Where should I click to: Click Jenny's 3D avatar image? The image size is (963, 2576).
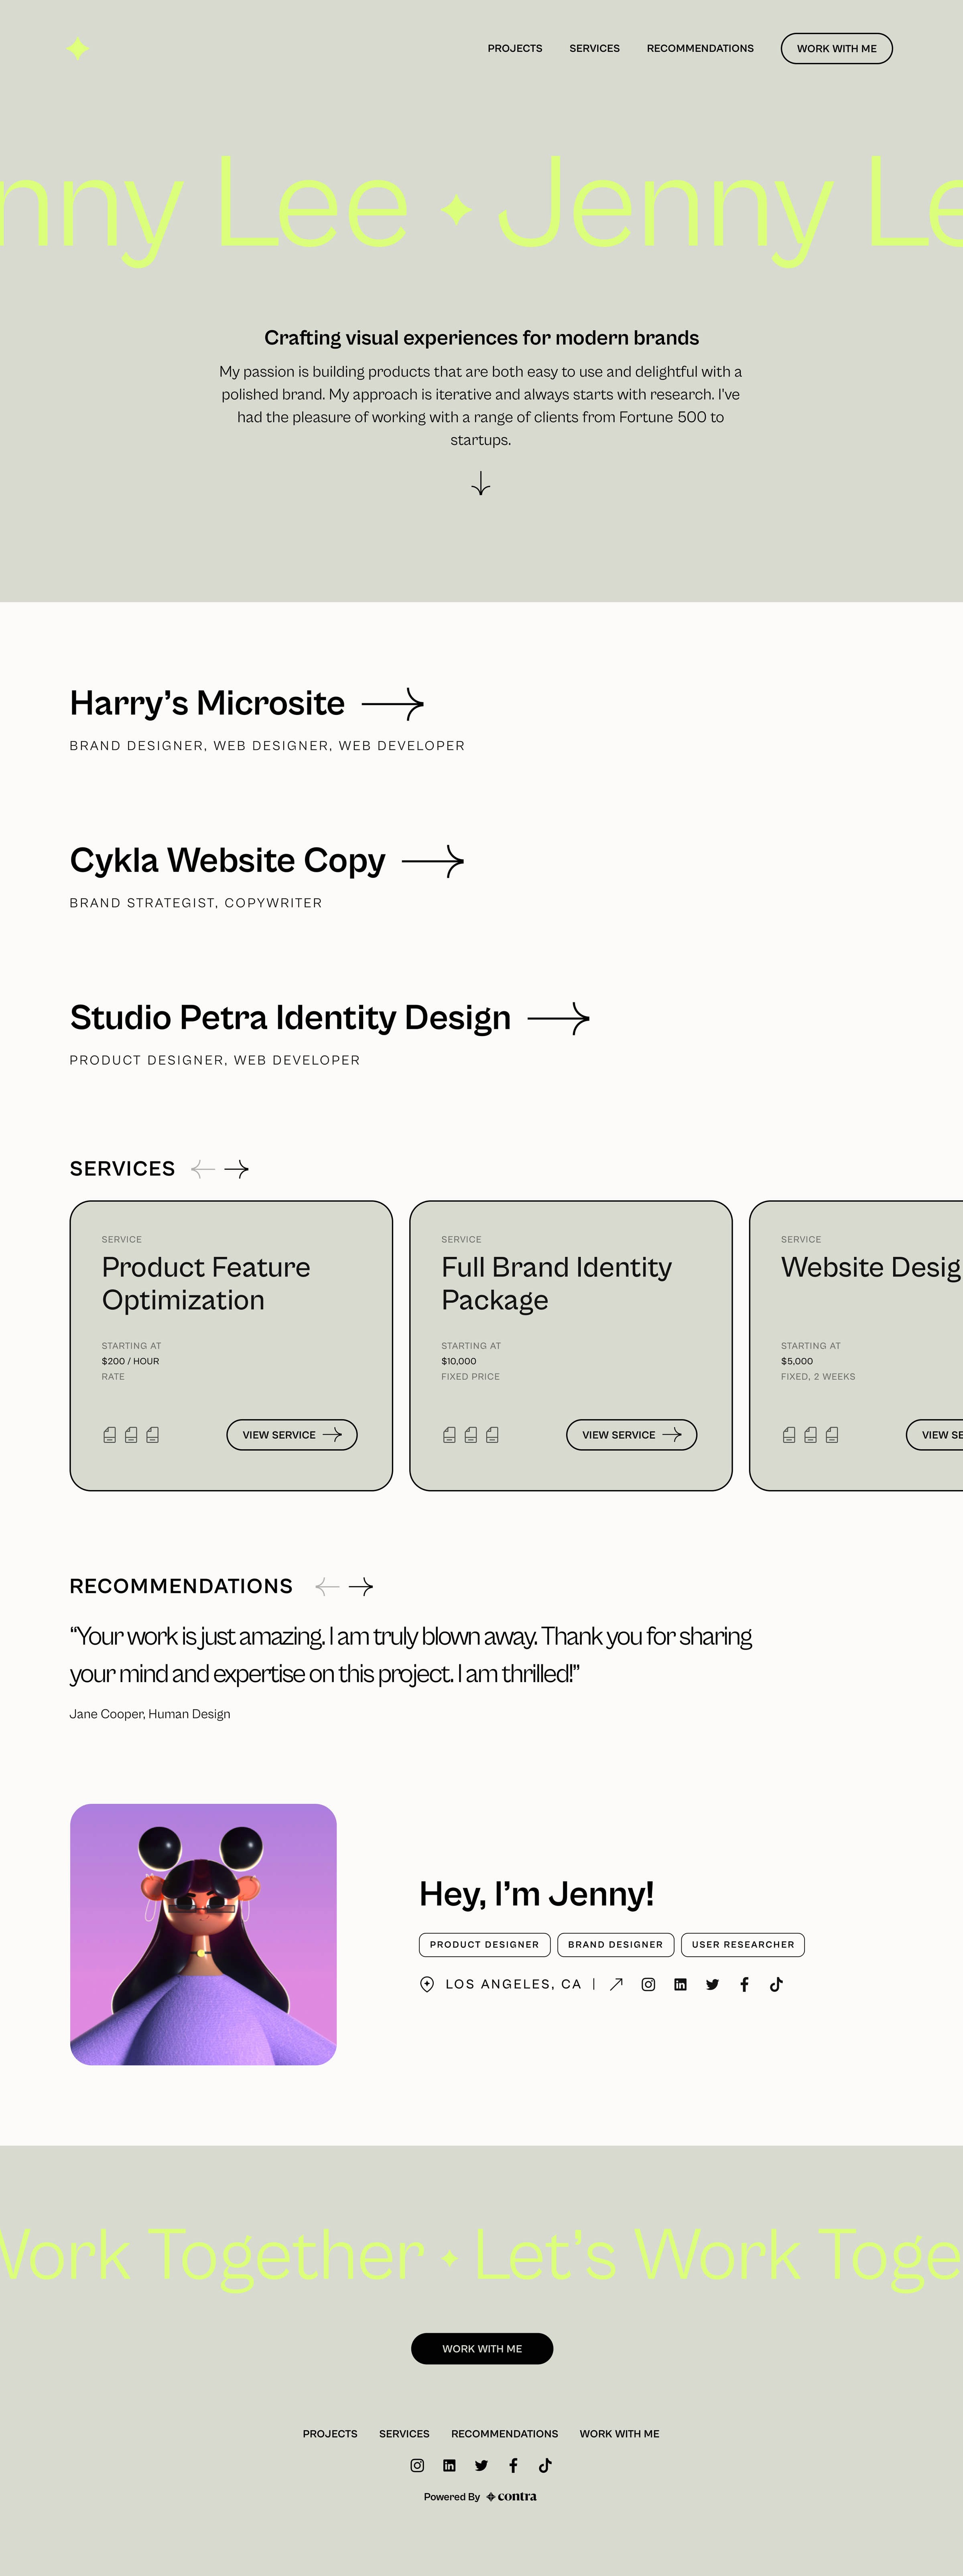(203, 1934)
